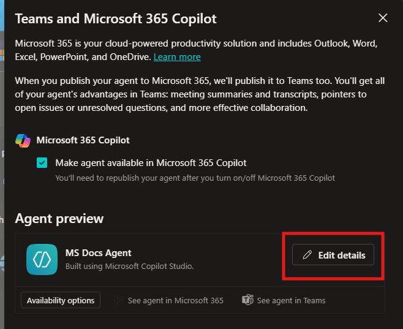
Task: Click the republish your agent note text
Action: [x=195, y=178]
